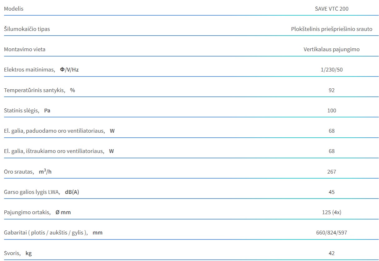Click the duct value '125 (4x)'
This screenshot has width=379, height=261.
pyautogui.click(x=332, y=212)
